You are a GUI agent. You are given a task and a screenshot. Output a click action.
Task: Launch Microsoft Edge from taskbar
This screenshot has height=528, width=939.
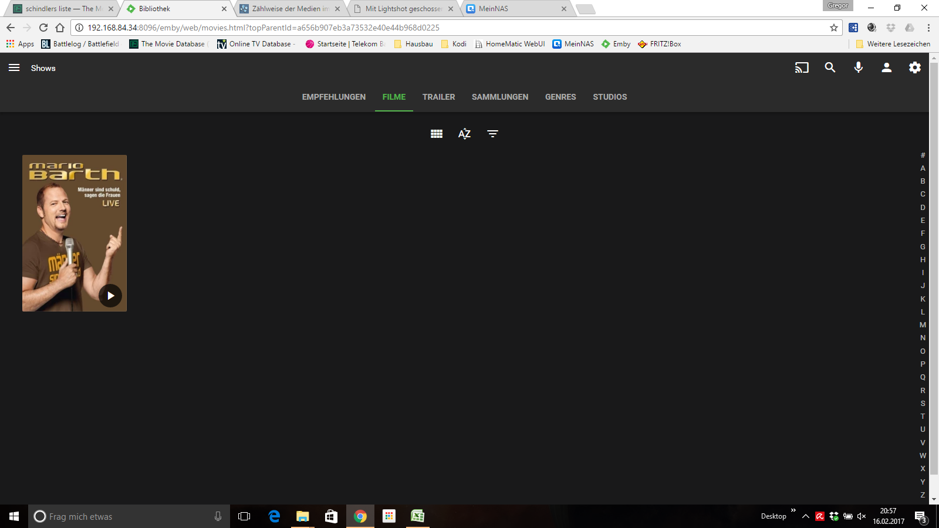pos(274,516)
